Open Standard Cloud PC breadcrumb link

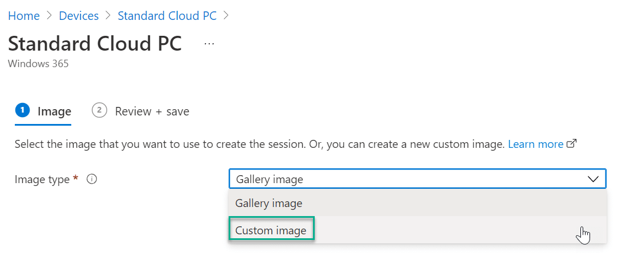click(x=167, y=16)
